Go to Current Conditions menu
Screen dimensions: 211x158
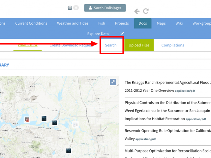click(x=31, y=23)
